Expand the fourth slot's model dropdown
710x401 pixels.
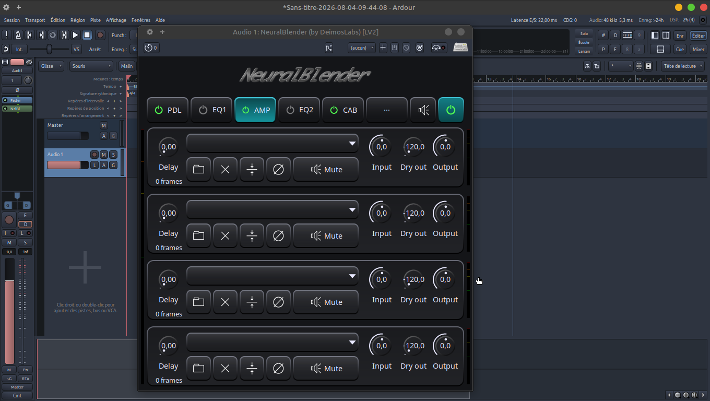pos(273,342)
